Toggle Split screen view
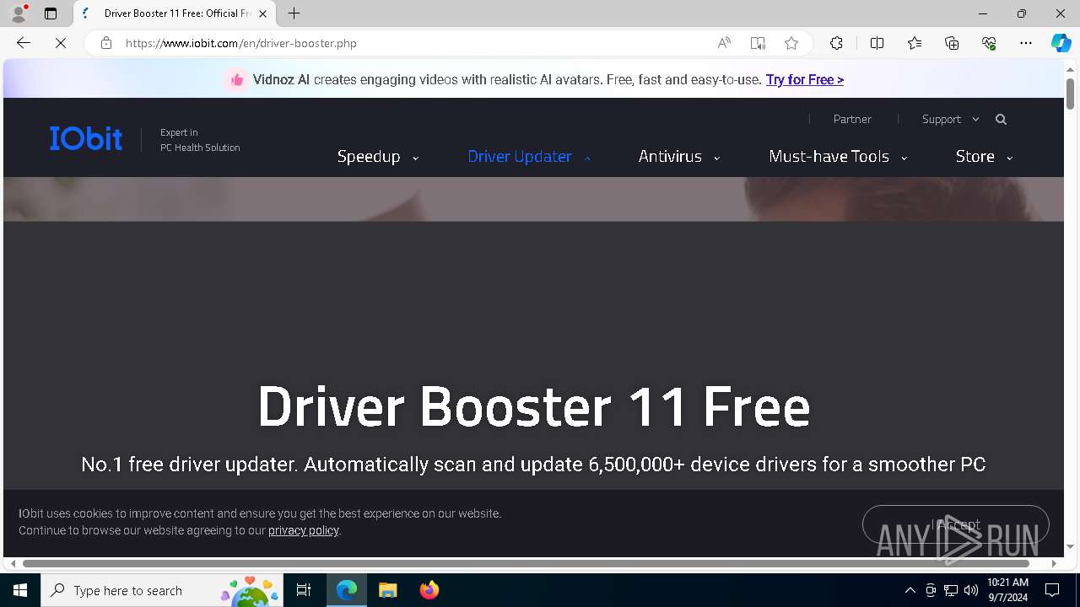The image size is (1080, 607). pyautogui.click(x=877, y=43)
